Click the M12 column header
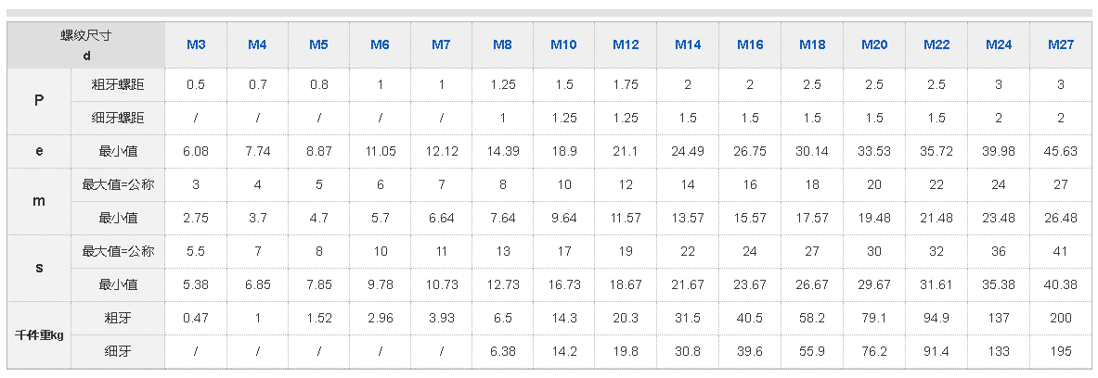 626,44
